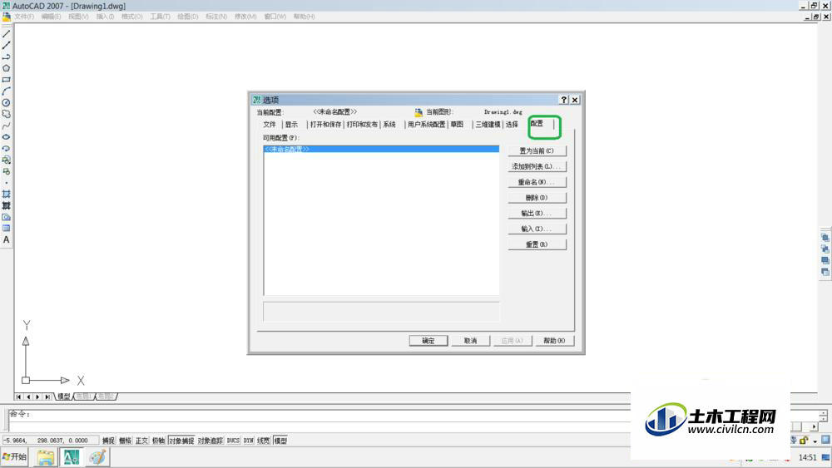Click 取消 cancel button
The height and width of the screenshot is (468, 832).
(470, 341)
